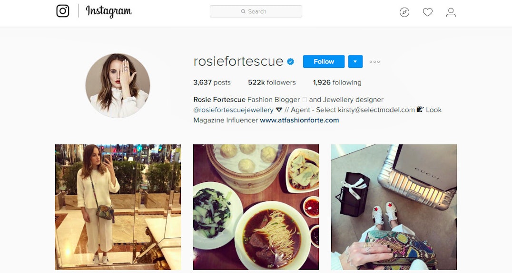Open the noodle soup and dumplings post
512x273 pixels.
click(x=256, y=207)
